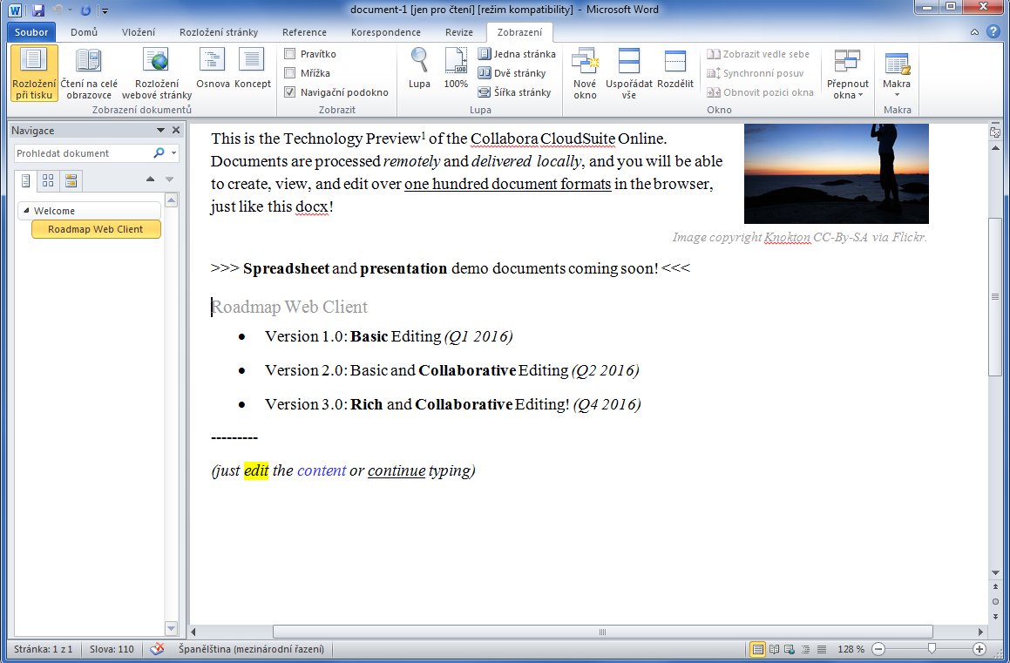Open Nové okno
1010x663 pixels.
[x=585, y=73]
